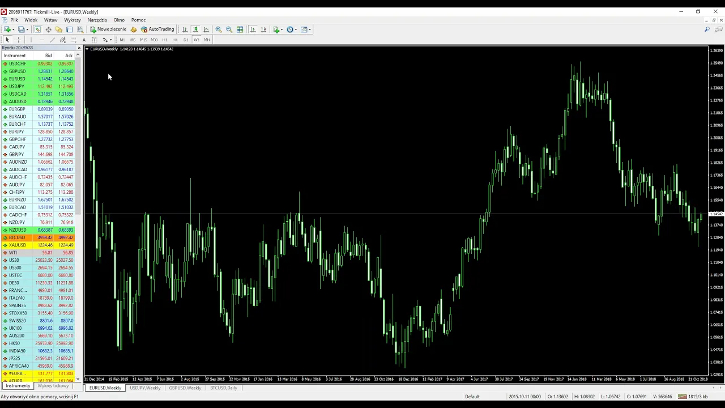Screen dimensions: 725x408
Task: Expand the arrows/shapes tool dropdown
Action: pos(110,40)
